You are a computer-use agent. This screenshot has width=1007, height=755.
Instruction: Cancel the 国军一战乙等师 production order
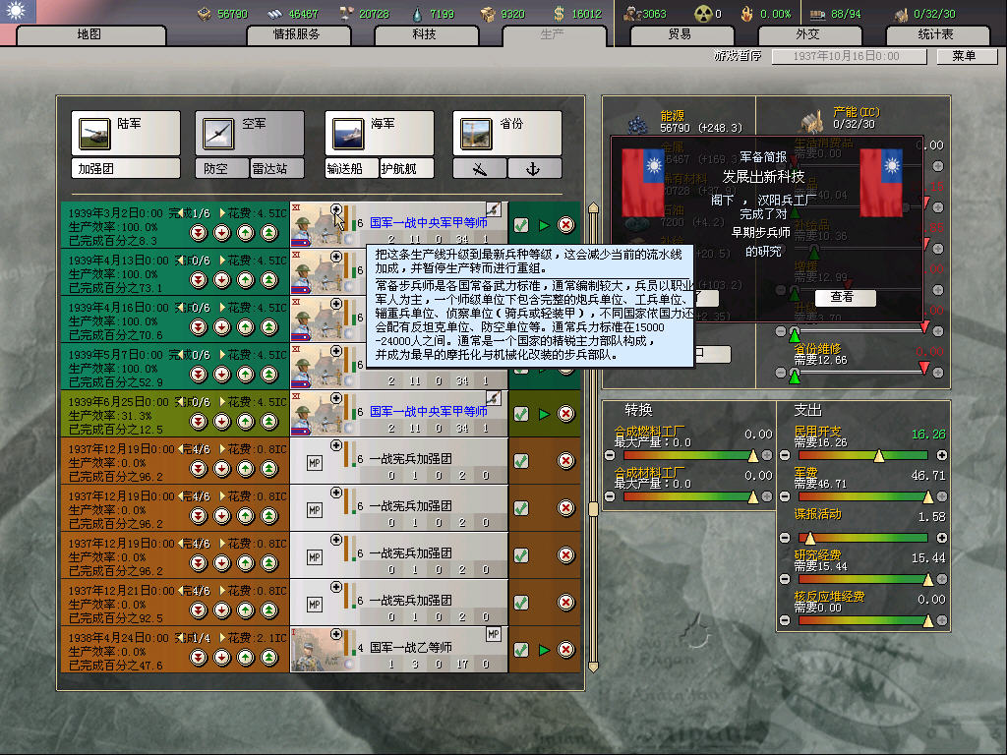(565, 650)
